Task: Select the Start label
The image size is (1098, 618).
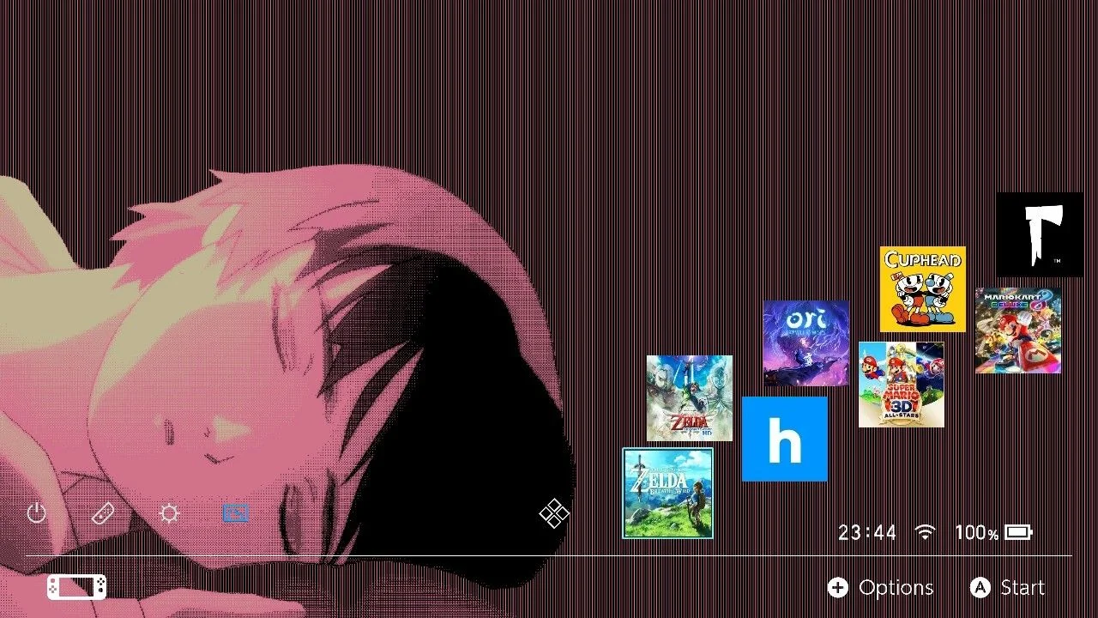Action: coord(1023,588)
